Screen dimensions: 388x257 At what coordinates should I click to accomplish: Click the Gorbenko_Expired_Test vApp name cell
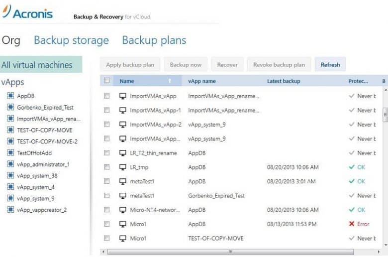[x=216, y=196]
